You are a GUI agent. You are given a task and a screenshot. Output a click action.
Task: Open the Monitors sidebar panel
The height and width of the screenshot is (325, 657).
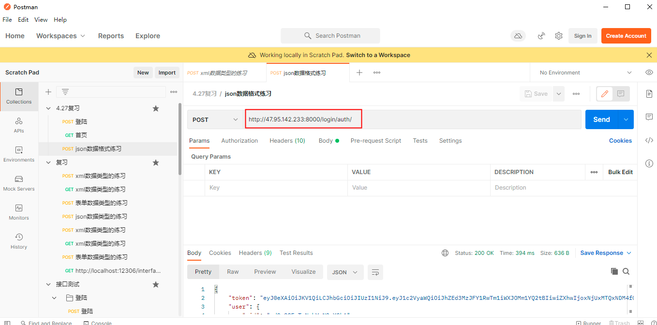tap(19, 212)
